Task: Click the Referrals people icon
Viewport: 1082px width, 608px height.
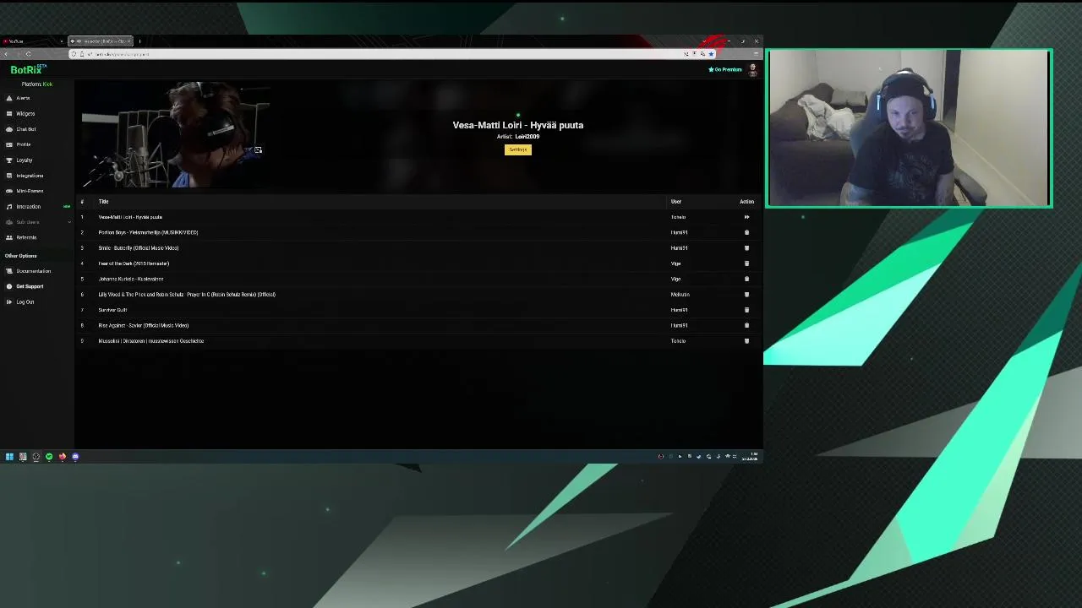Action: click(x=9, y=237)
